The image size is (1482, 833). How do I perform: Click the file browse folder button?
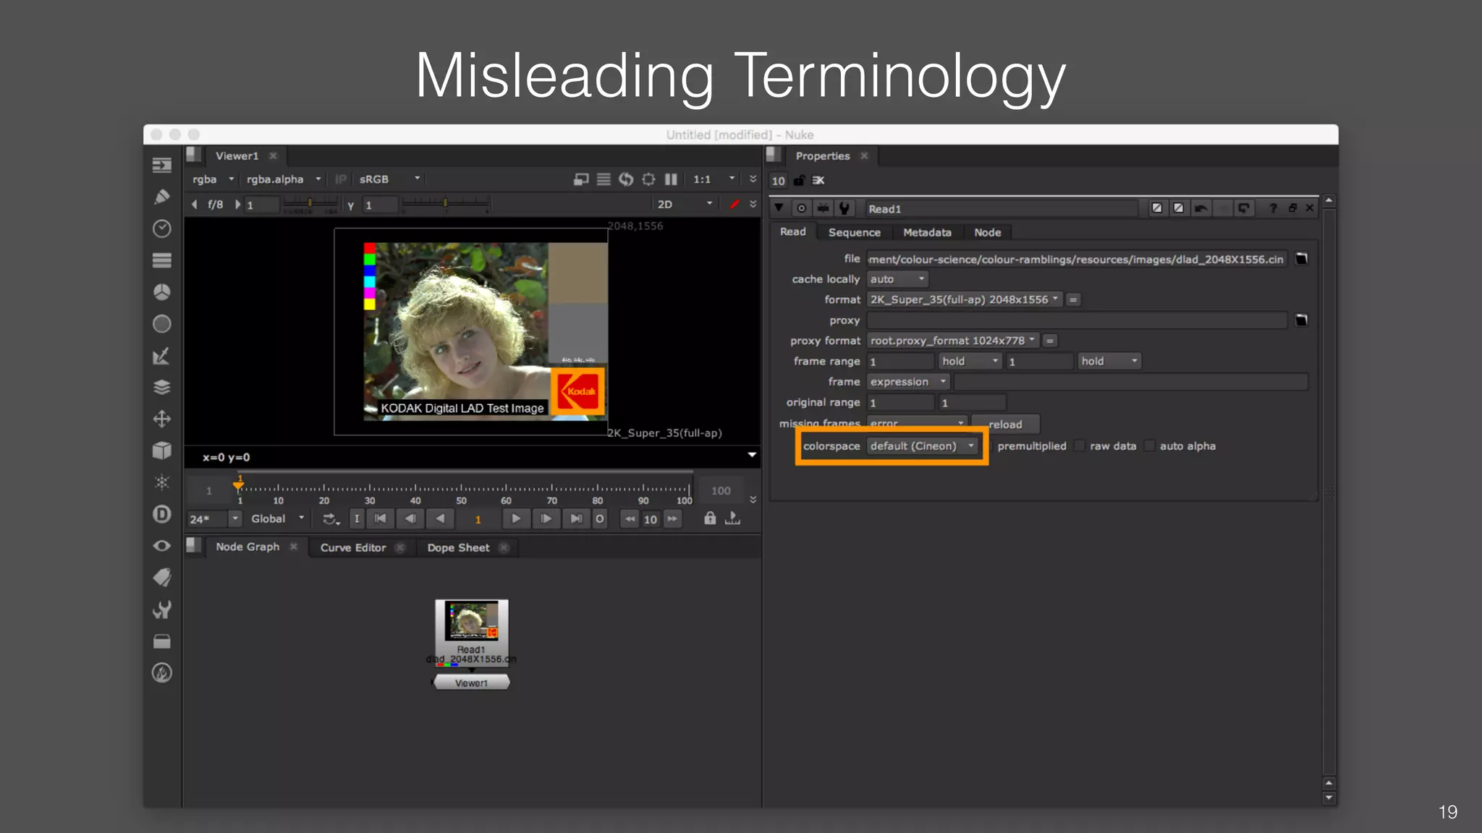coord(1301,259)
